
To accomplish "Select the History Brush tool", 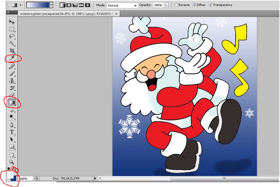I will (12, 88).
